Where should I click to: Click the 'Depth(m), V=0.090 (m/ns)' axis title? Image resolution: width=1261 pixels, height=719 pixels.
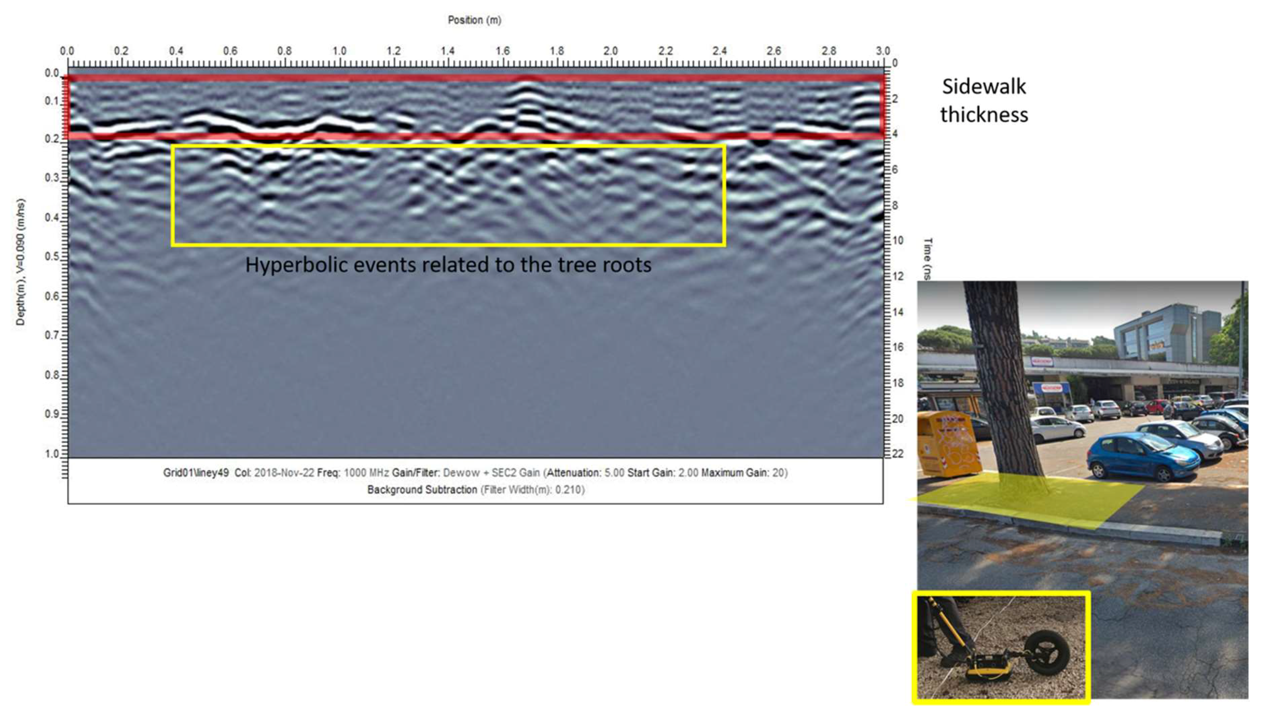coord(20,262)
